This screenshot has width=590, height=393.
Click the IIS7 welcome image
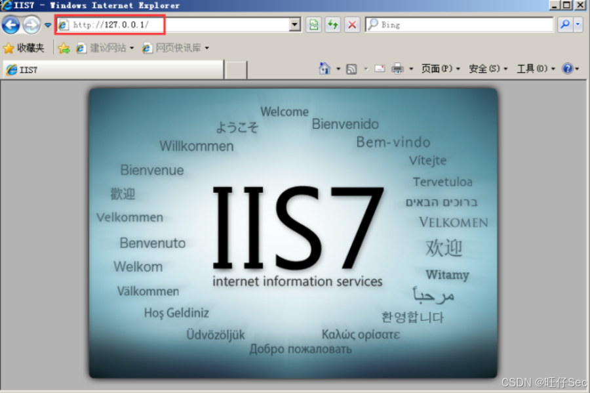pos(293,233)
